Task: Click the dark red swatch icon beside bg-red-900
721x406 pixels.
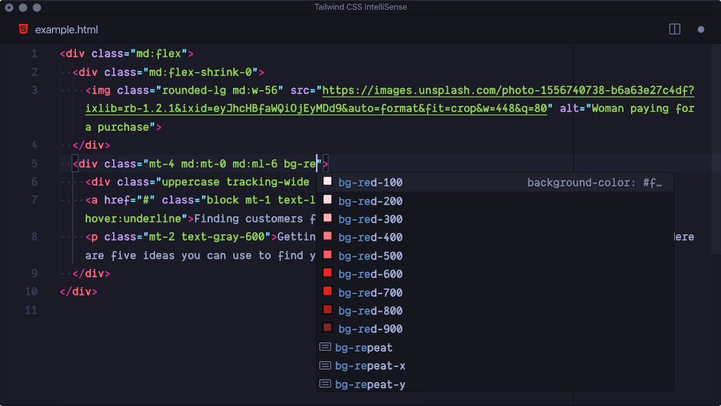Action: click(x=327, y=328)
